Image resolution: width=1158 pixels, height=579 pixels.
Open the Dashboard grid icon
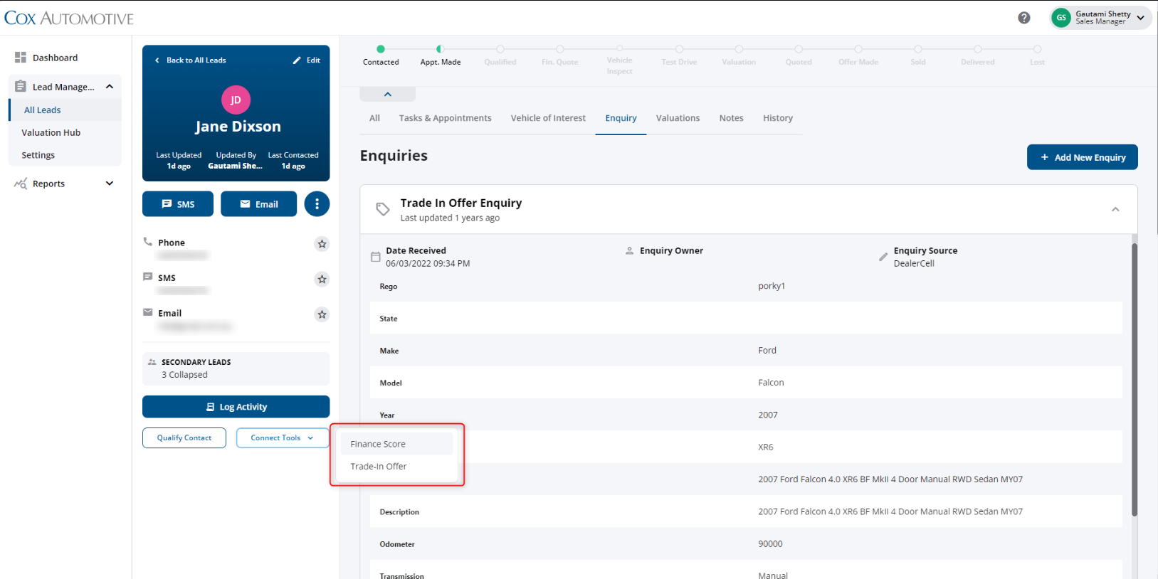(x=21, y=58)
